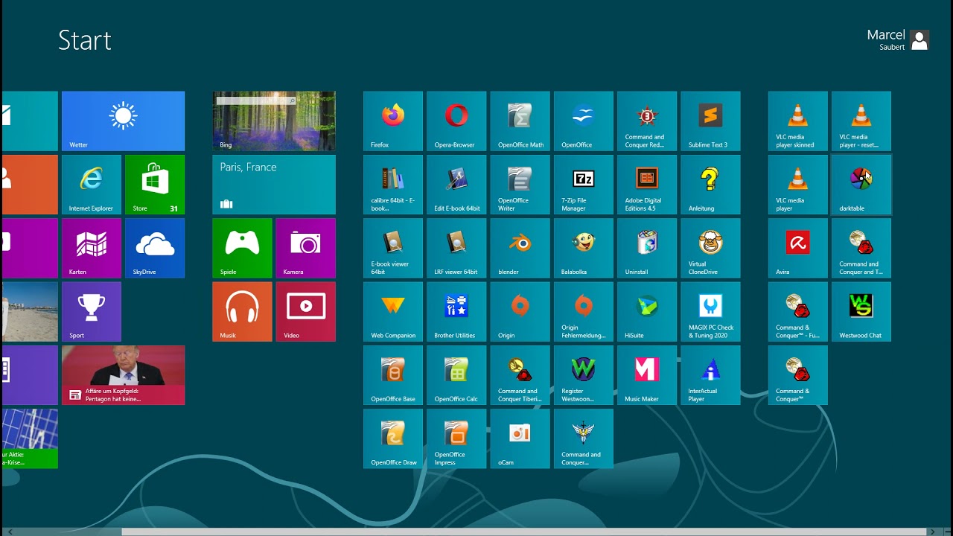Launch OpenOffice Base tile
The height and width of the screenshot is (536, 953).
(x=393, y=375)
